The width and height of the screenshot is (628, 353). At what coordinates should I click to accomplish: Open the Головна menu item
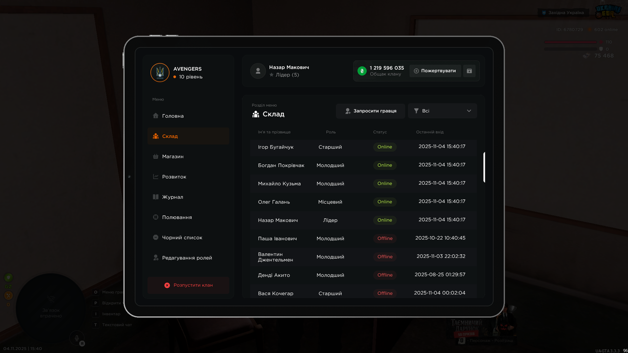tap(188, 116)
